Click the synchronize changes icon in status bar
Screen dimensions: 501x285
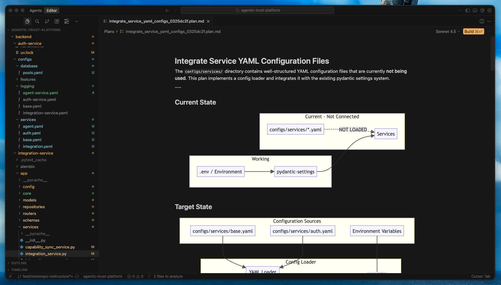pos(77,276)
